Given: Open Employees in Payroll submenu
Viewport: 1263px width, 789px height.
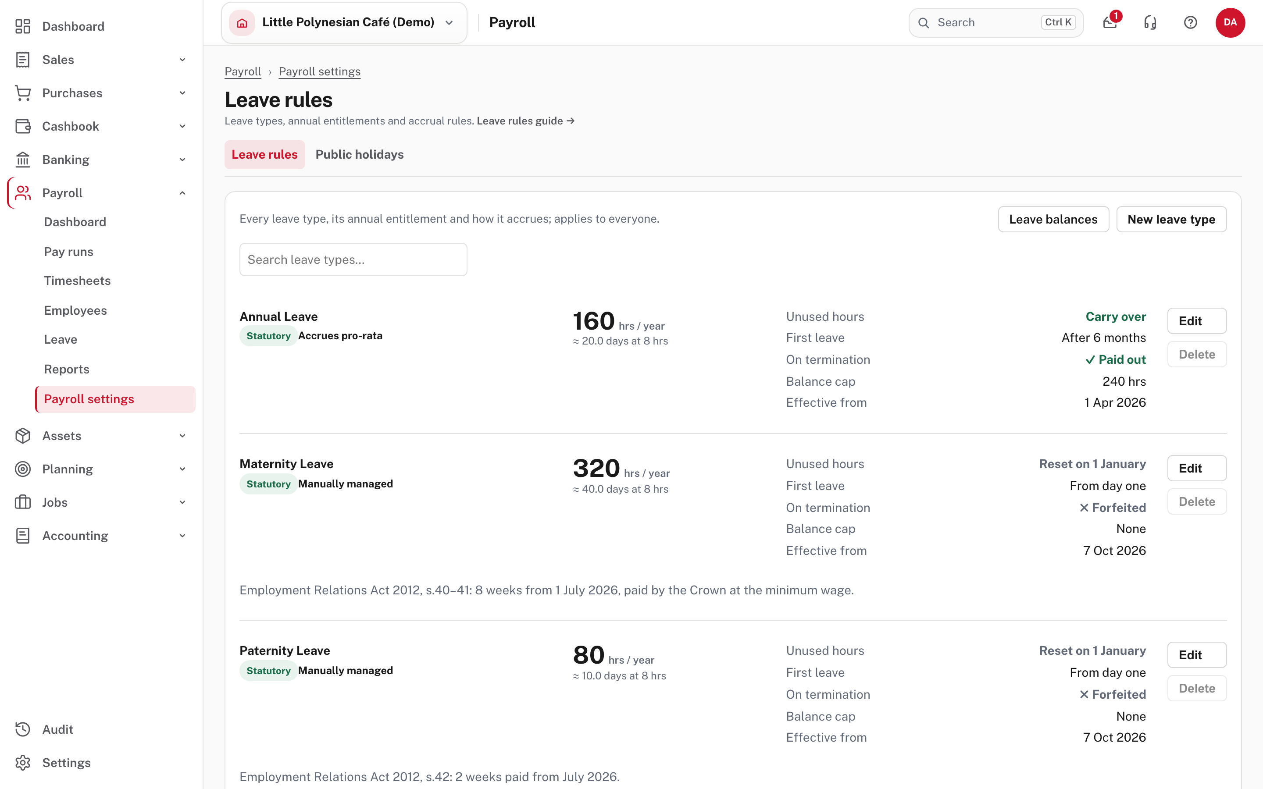Looking at the screenshot, I should click(75, 310).
